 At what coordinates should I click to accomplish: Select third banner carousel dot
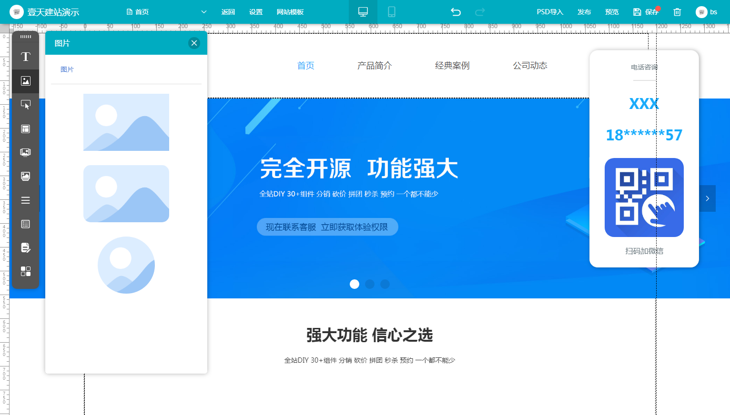pos(385,284)
